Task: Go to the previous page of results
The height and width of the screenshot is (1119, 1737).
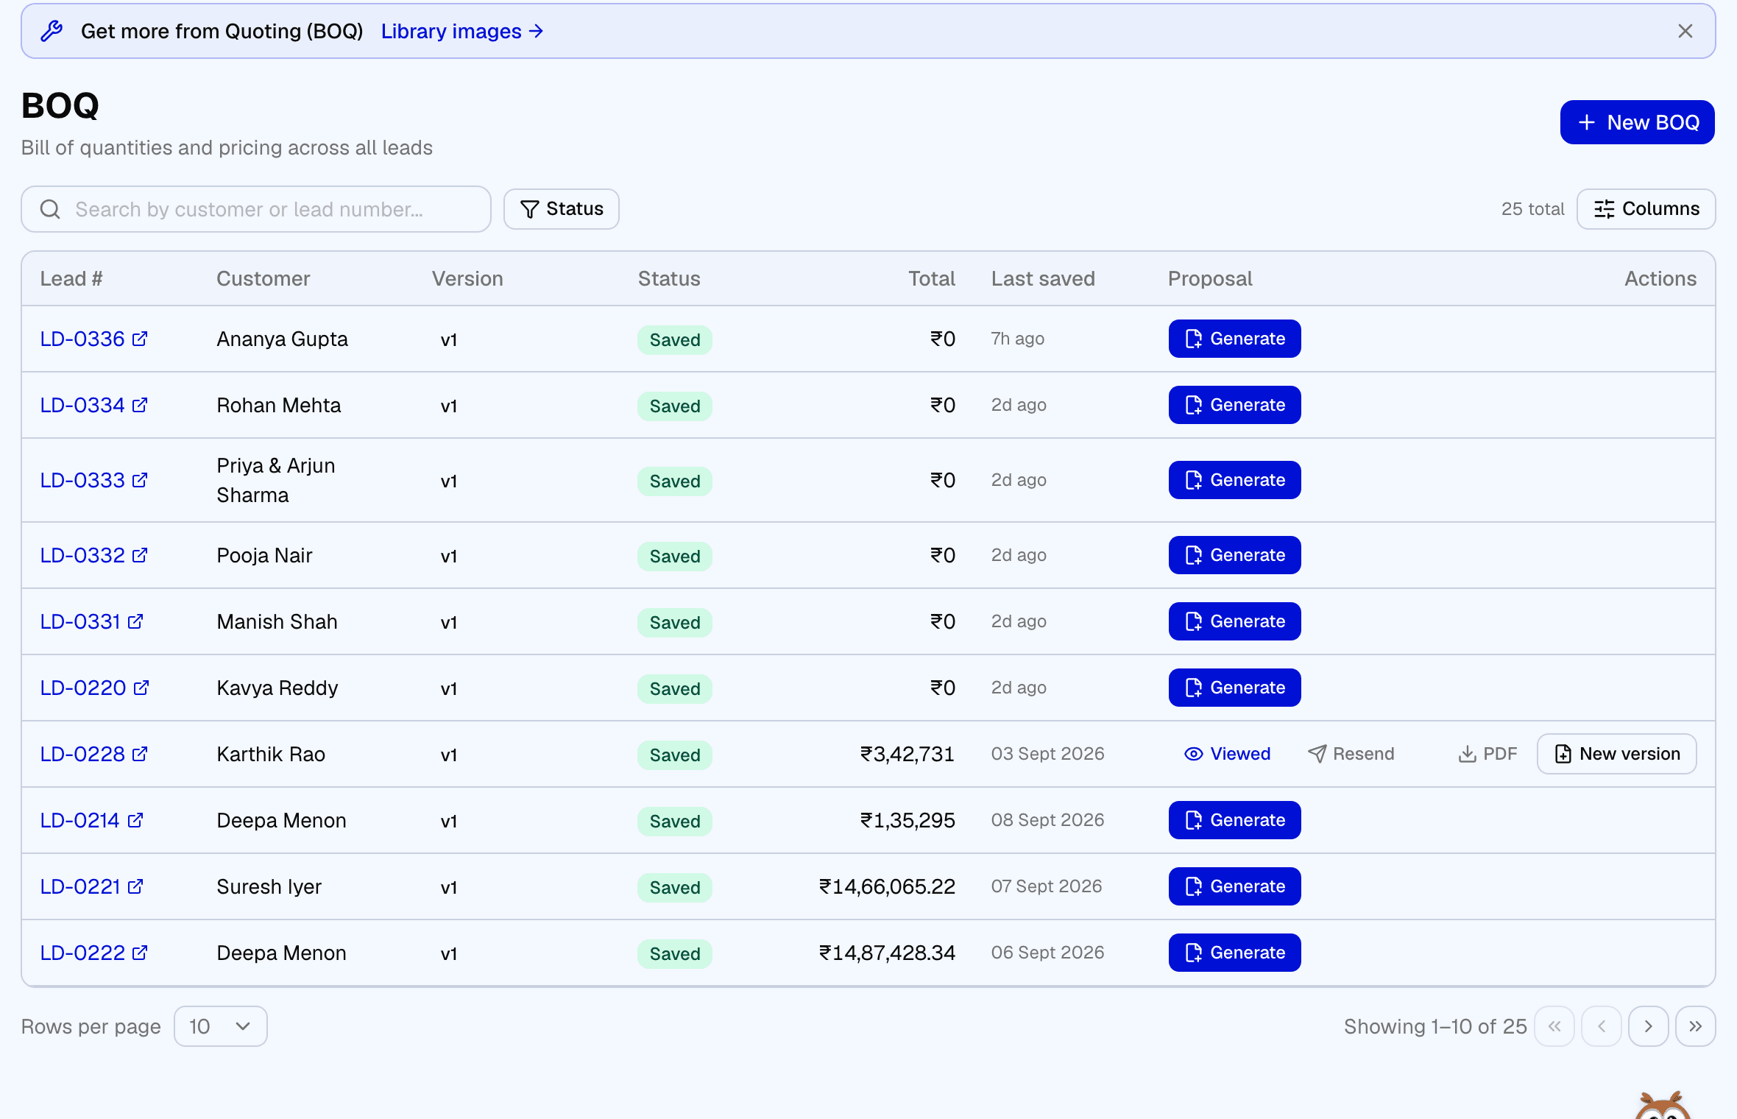Action: pyautogui.click(x=1601, y=1026)
